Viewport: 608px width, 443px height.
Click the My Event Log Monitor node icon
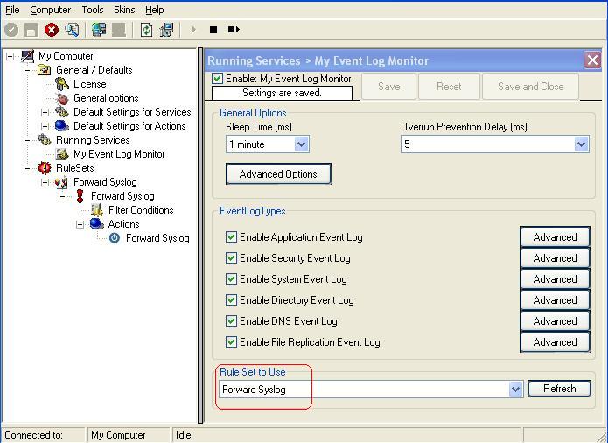61,154
